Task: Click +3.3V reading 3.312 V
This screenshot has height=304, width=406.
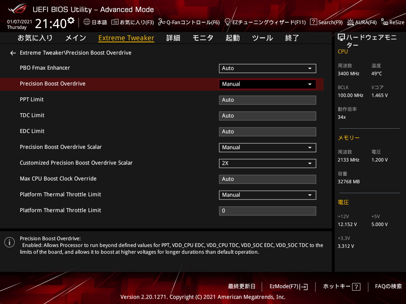Action: [x=346, y=246]
